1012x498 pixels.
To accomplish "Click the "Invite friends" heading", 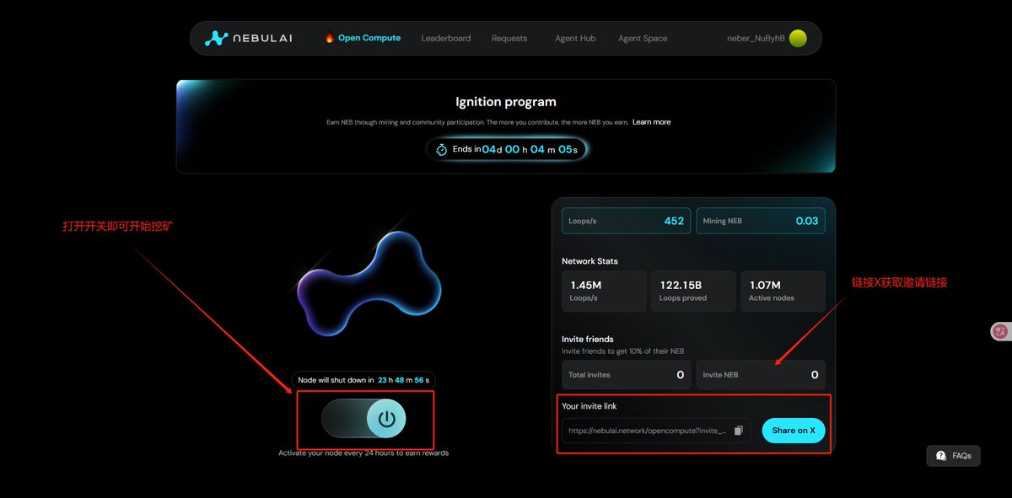I will tap(588, 339).
